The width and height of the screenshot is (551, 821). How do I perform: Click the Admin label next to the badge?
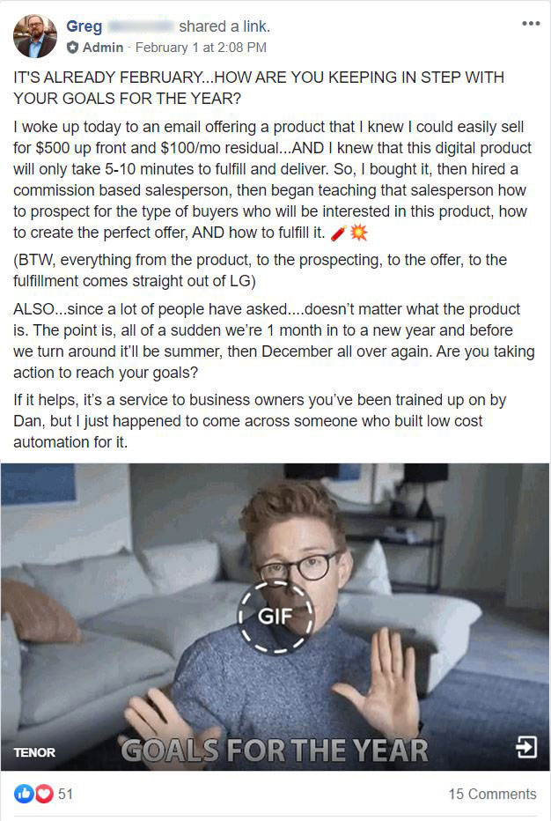point(103,48)
